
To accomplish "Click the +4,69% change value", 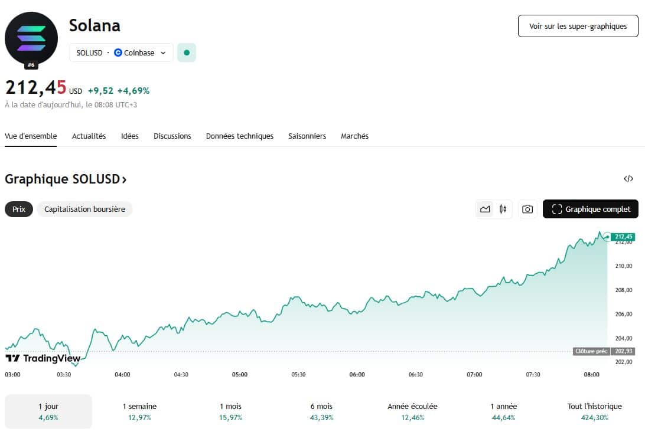I will (133, 91).
